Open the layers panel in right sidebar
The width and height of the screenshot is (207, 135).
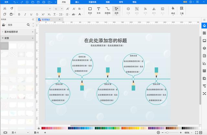pos(204,48)
